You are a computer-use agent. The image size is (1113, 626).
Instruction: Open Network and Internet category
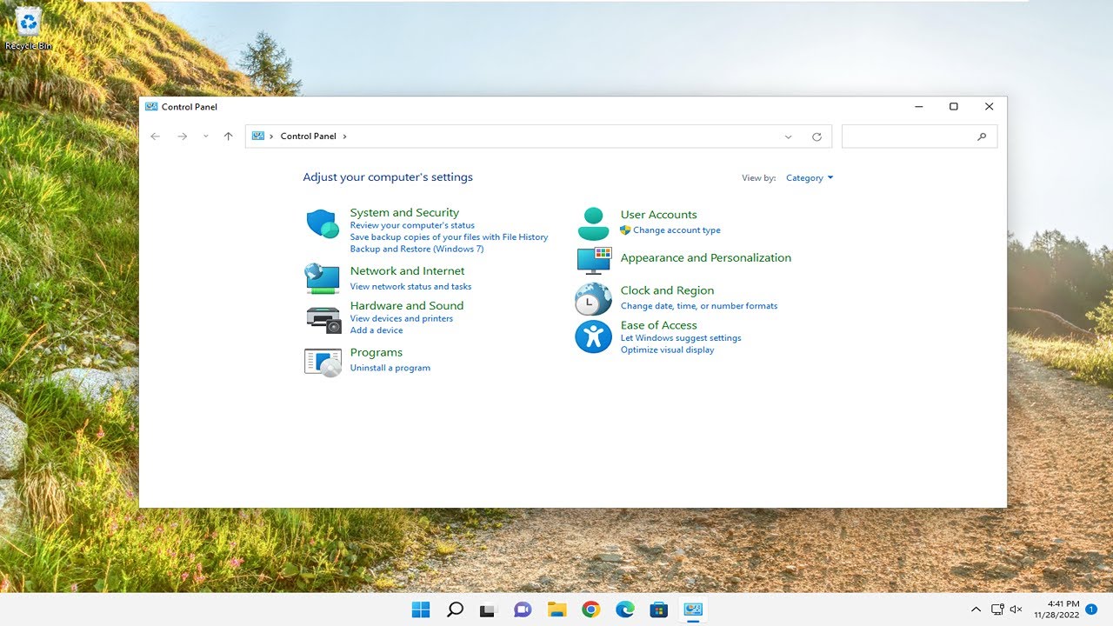(407, 271)
